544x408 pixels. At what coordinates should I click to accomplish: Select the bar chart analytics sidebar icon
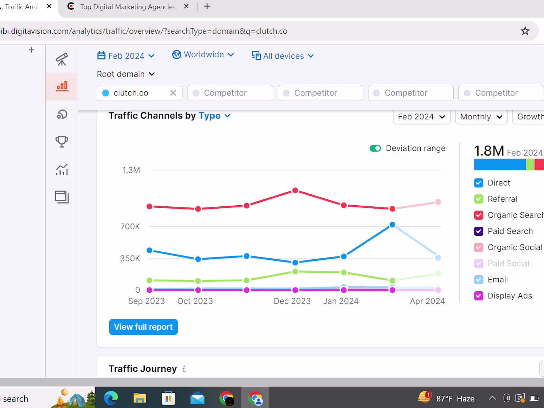tap(62, 86)
